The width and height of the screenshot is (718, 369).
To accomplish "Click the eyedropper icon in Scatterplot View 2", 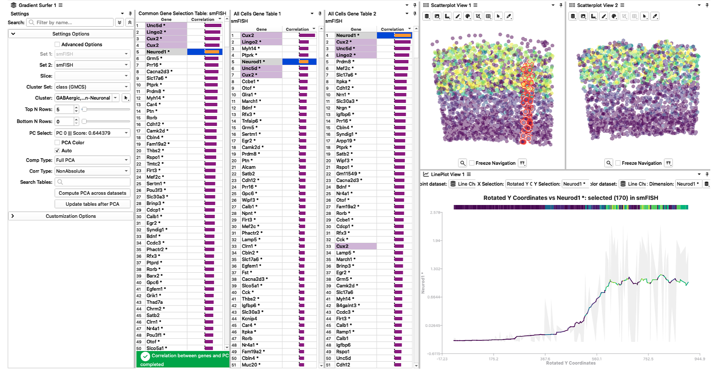I will coord(655,16).
